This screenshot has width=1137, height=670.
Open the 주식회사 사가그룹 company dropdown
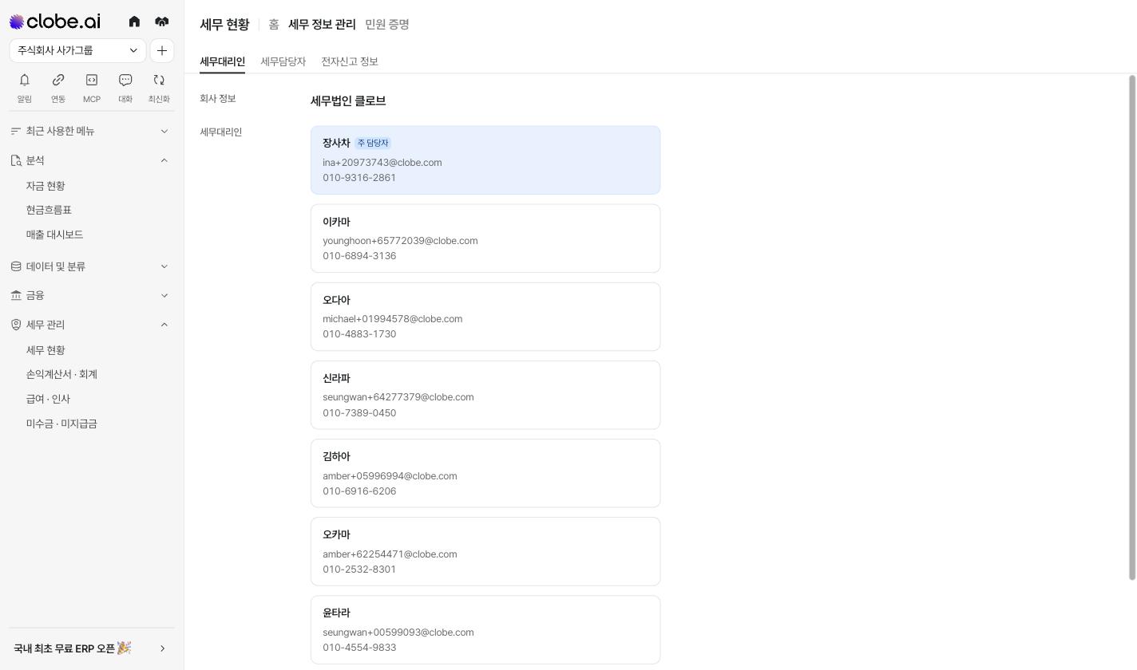[77, 50]
